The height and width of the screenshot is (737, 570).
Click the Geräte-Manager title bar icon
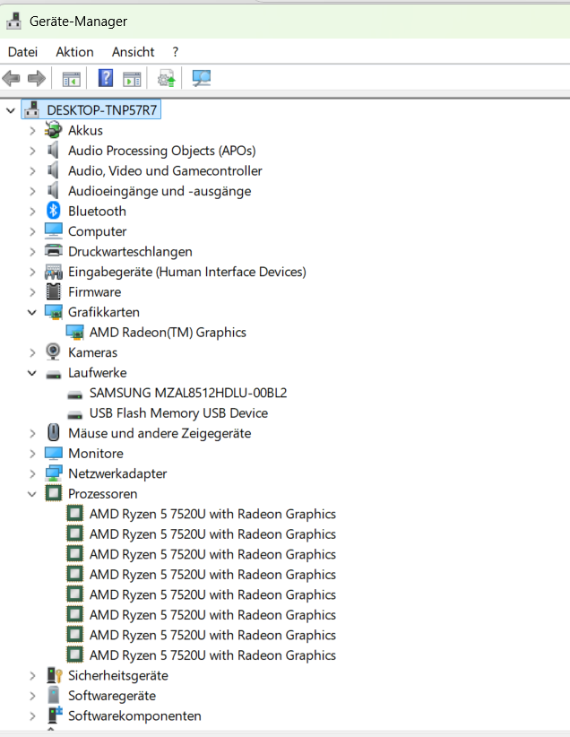pyautogui.click(x=14, y=21)
